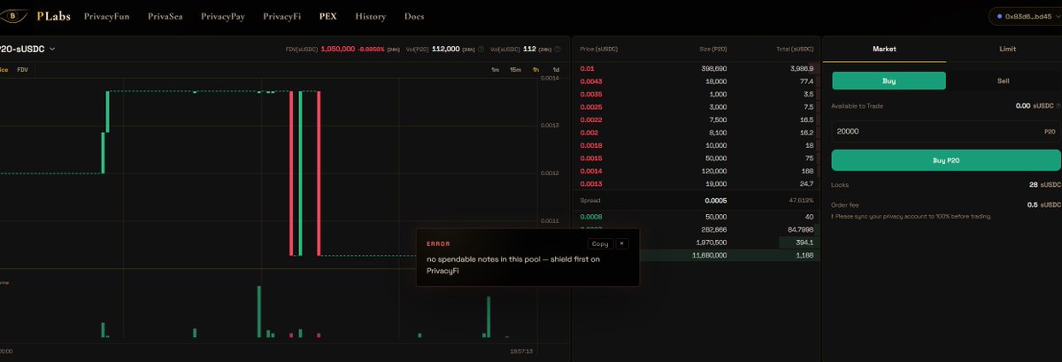Switch to the Limit order tab
This screenshot has height=362, width=1062.
coord(1005,49)
